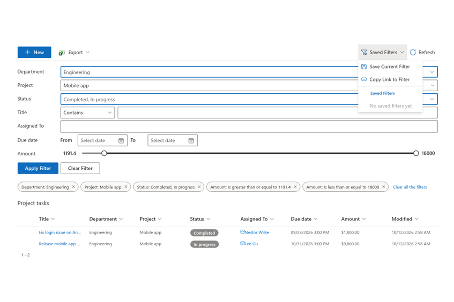Click the Assigned To input field

click(249, 126)
